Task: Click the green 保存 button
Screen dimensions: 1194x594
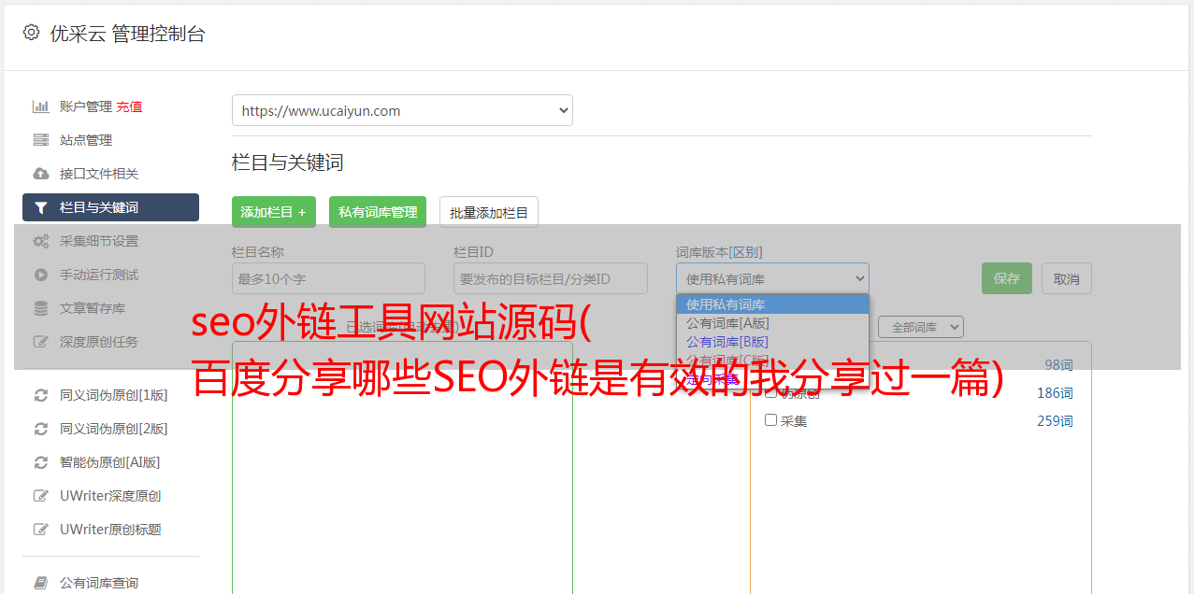Action: pyautogui.click(x=1007, y=278)
